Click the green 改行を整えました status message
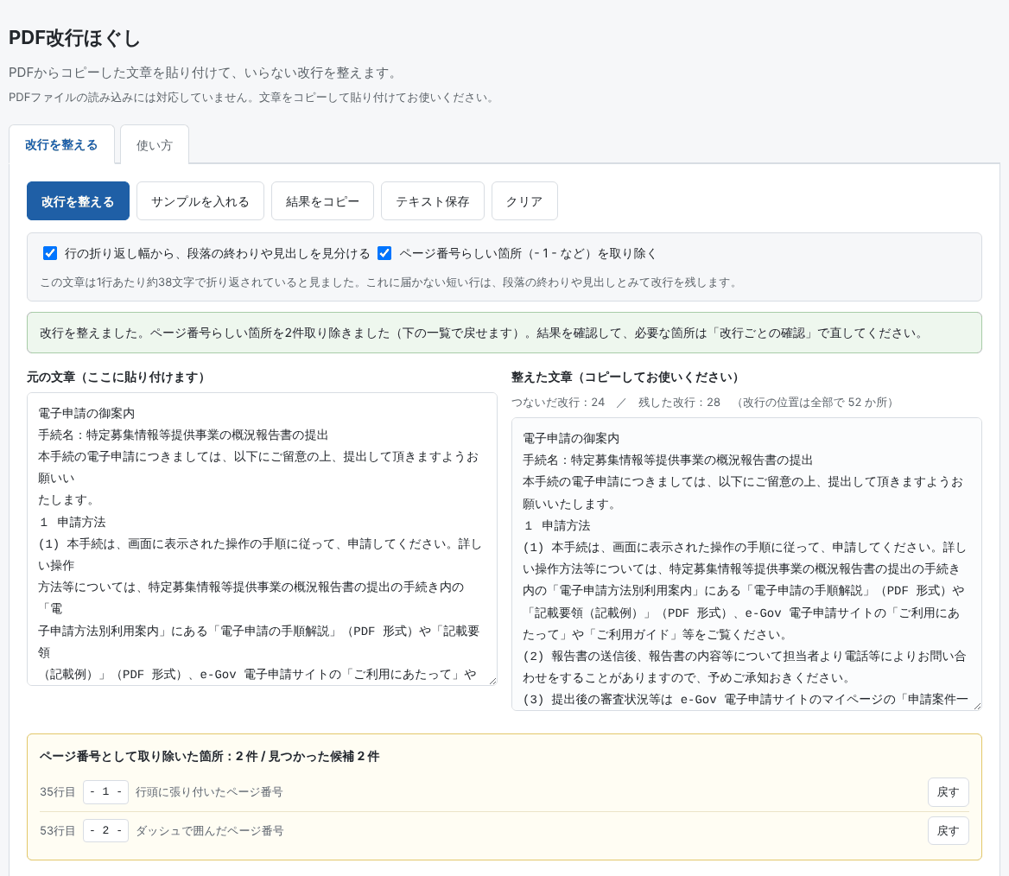The width and height of the screenshot is (1009, 876). (x=504, y=333)
